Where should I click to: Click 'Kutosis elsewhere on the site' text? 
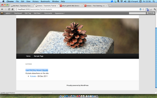37,73
